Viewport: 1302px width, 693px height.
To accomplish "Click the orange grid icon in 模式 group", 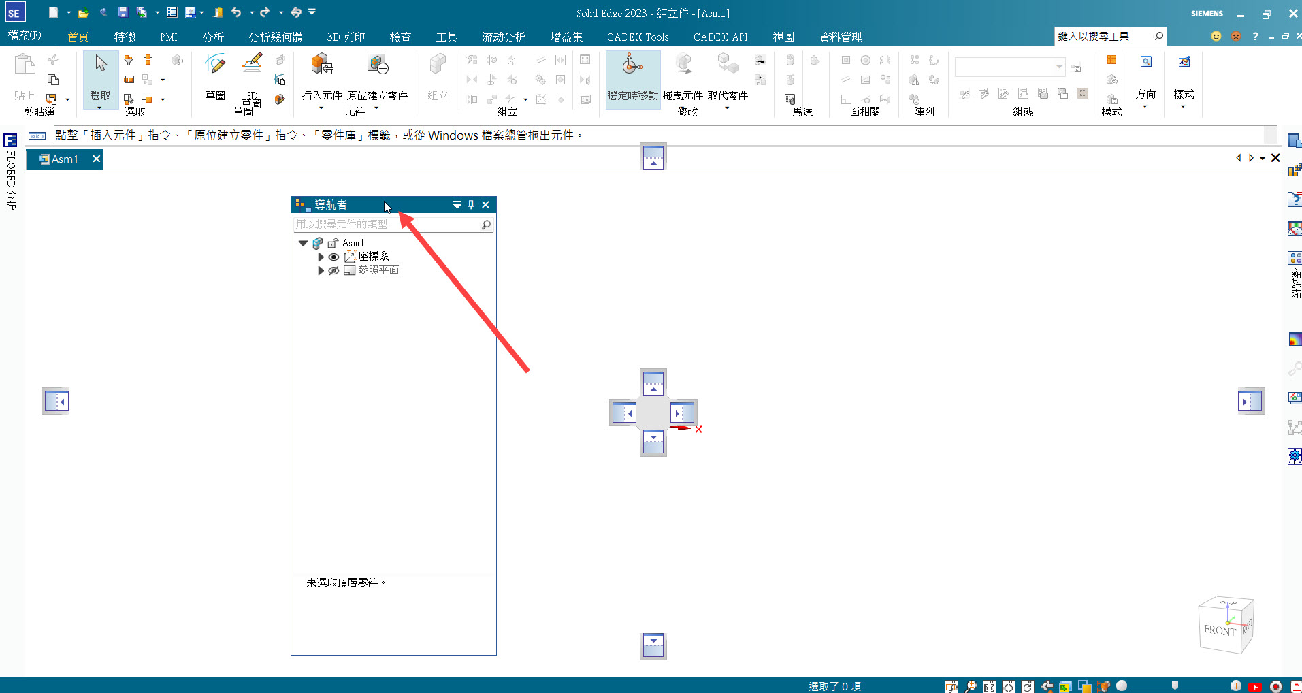I will point(1112,60).
